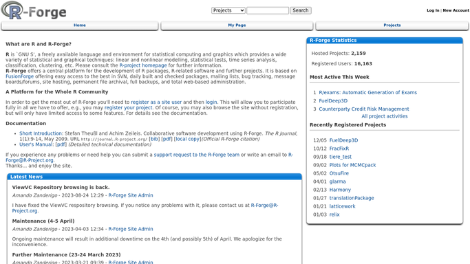Open the FracFixR recently registered project

[339, 148]
